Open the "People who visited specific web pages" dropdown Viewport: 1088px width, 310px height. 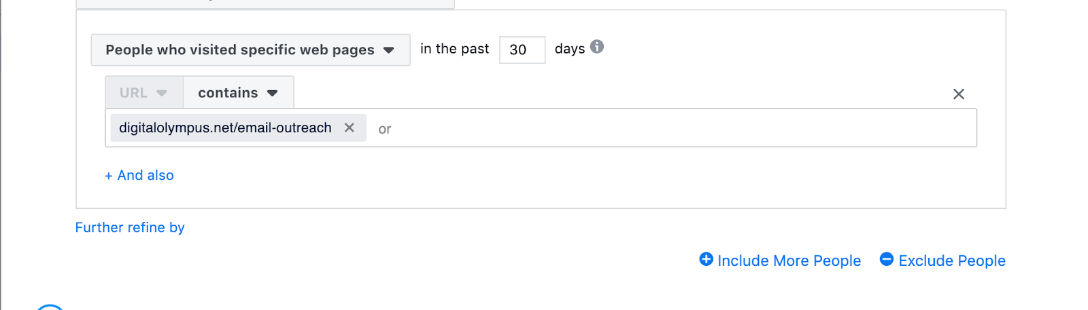250,50
